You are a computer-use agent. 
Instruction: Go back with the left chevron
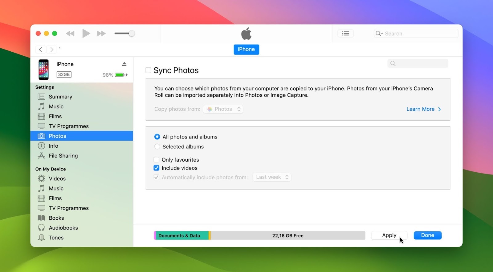click(x=41, y=50)
